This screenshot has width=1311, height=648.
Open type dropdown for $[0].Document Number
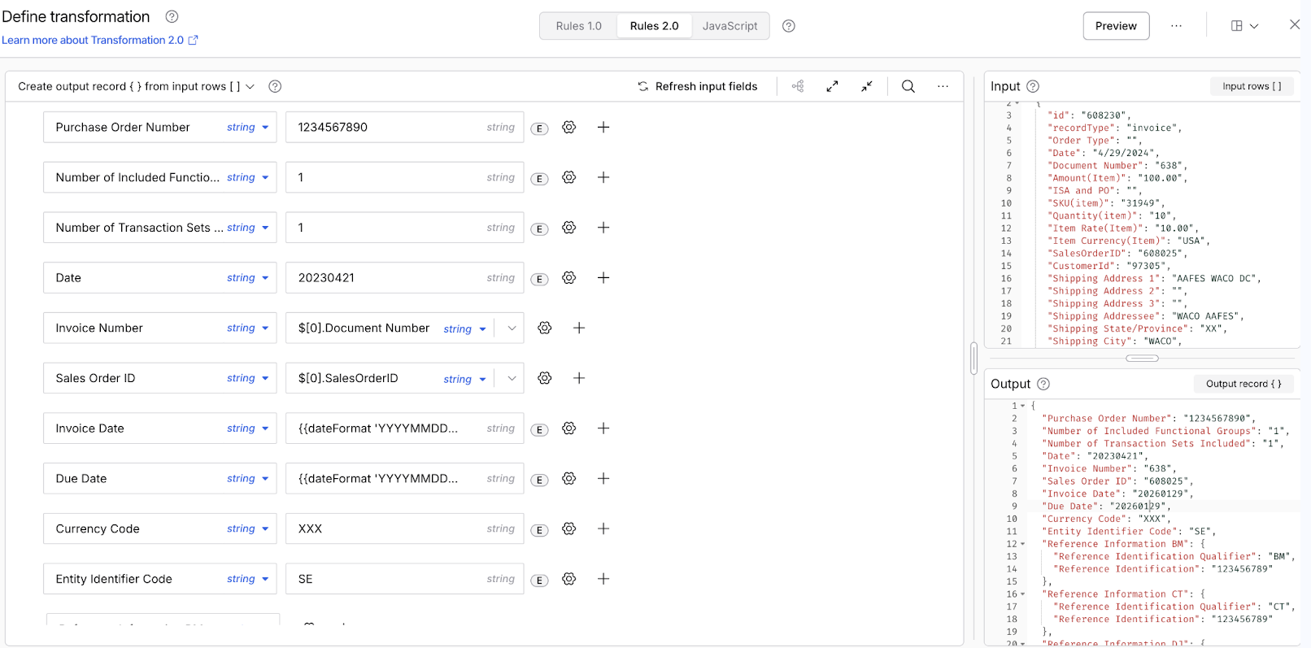point(465,329)
